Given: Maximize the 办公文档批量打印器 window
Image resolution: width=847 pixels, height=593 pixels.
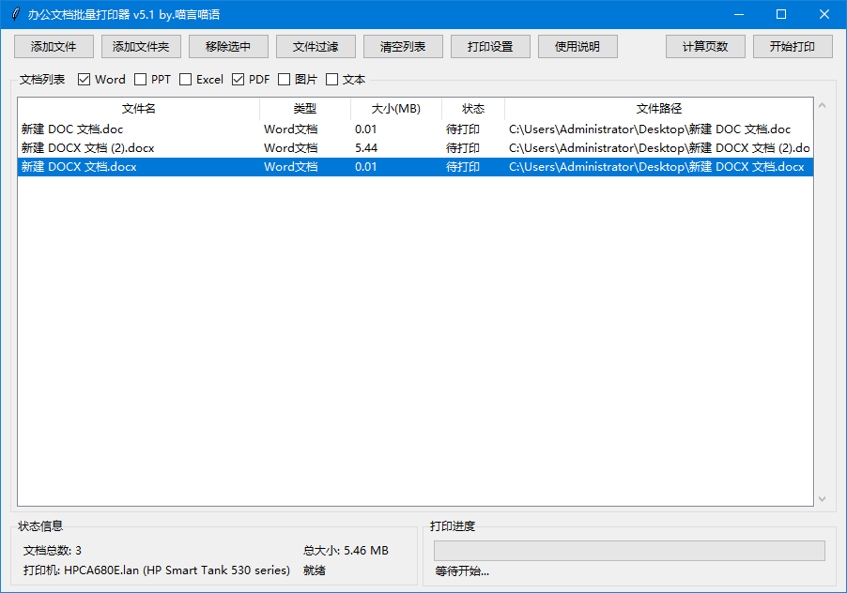Looking at the screenshot, I should coord(781,15).
